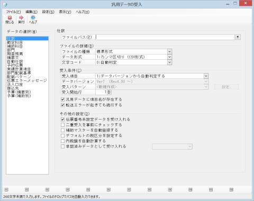Click the F5 function key button at the bottom
The width and height of the screenshot is (254, 201).
pyautogui.click(x=88, y=189)
